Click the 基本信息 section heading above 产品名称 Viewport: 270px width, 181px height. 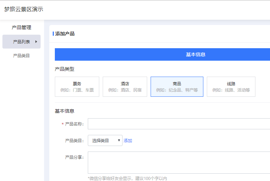(65, 111)
